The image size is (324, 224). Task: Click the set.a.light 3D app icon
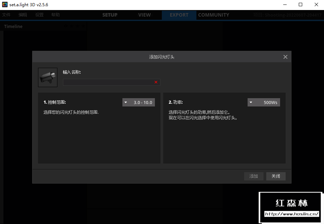pos(5,4)
